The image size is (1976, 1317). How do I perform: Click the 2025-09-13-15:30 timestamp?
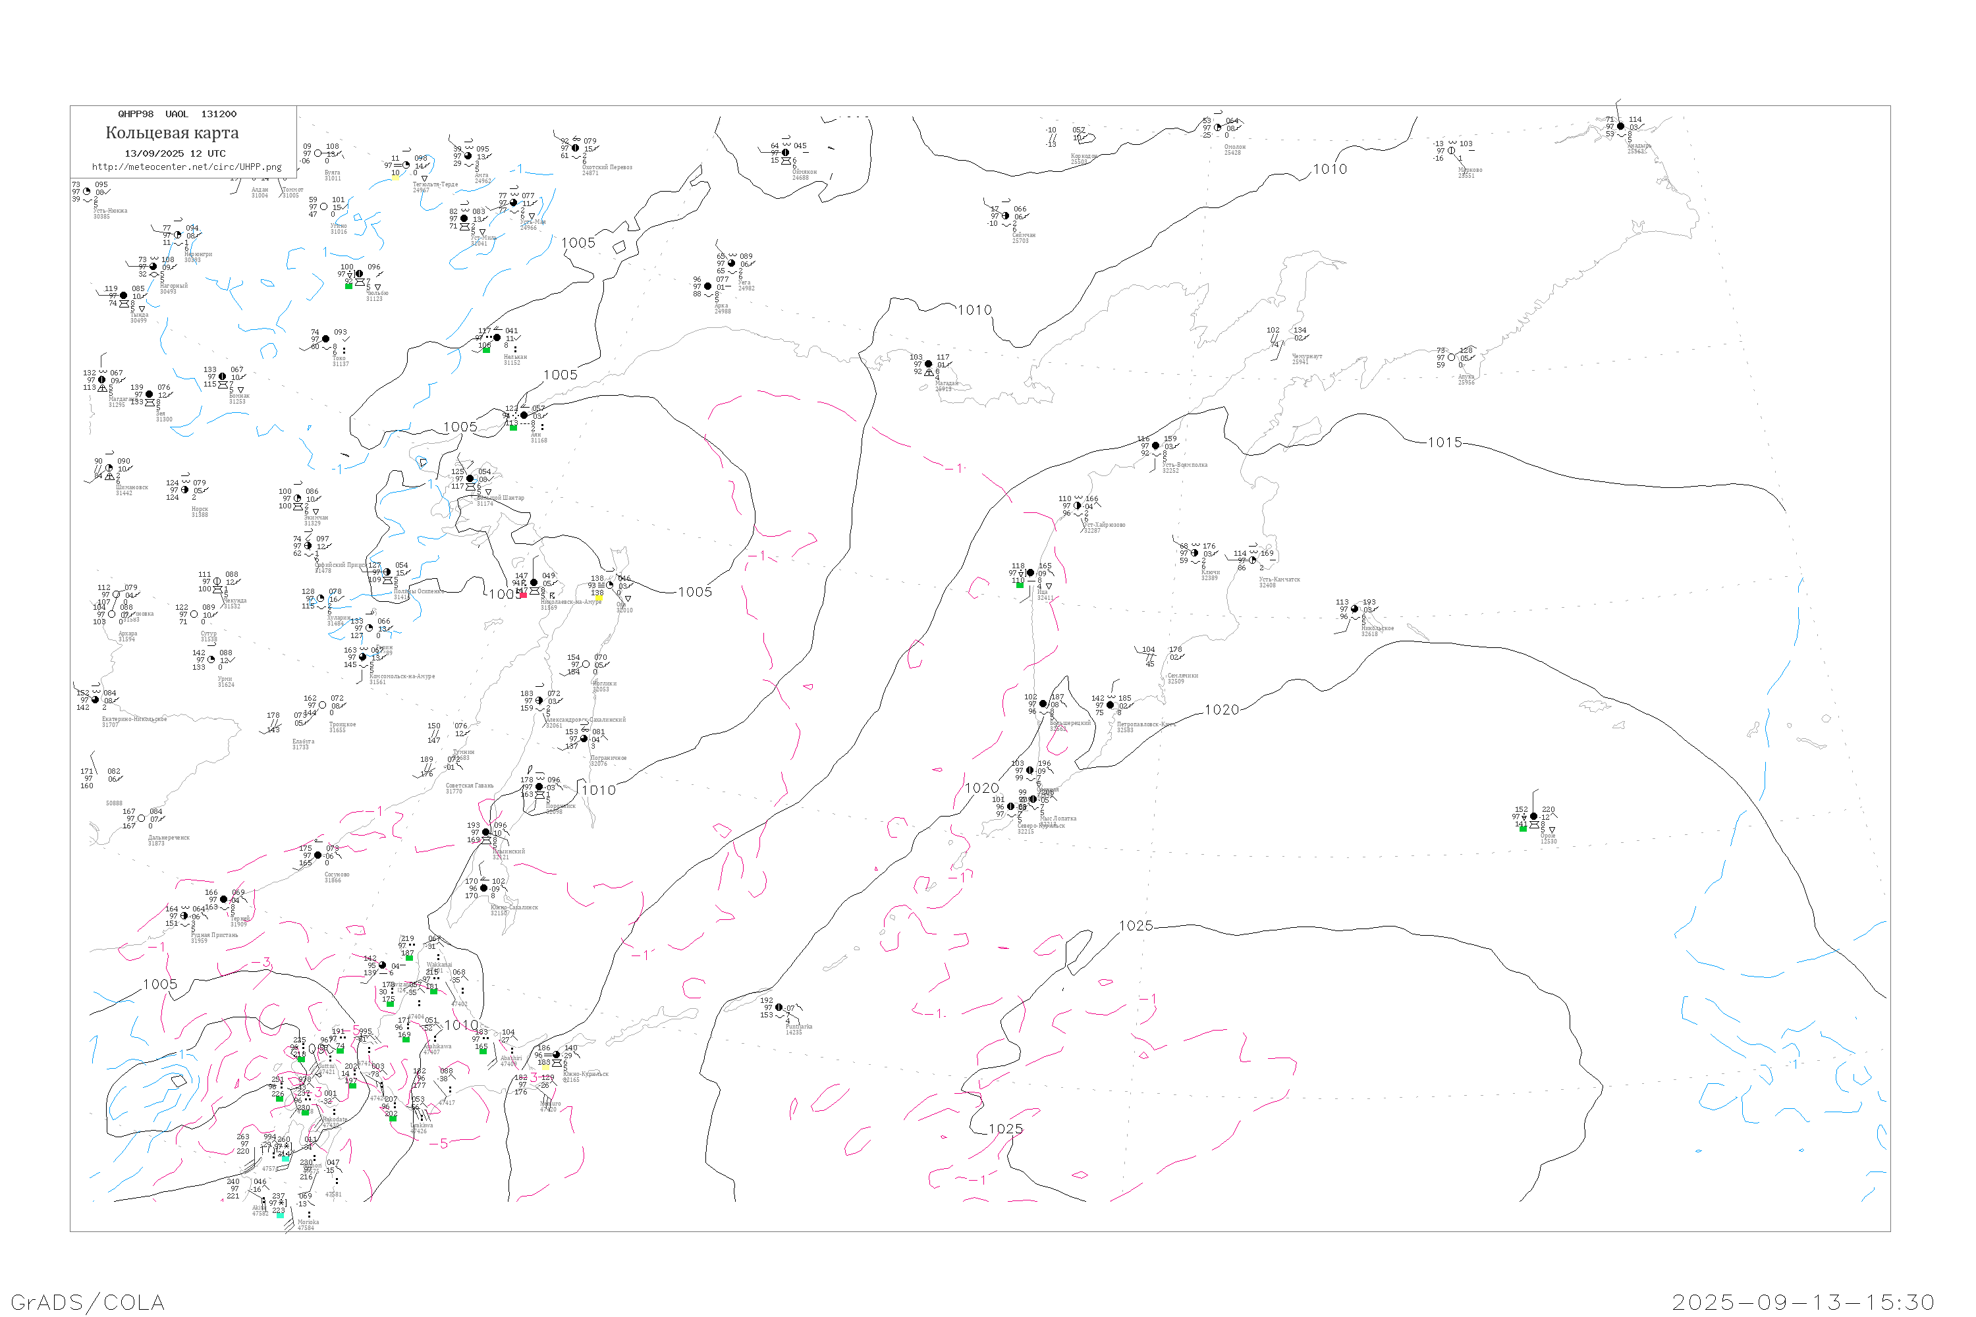click(x=1803, y=1303)
